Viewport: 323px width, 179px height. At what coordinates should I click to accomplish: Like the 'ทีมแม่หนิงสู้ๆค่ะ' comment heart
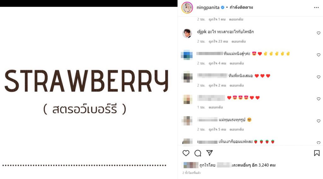click(319, 55)
